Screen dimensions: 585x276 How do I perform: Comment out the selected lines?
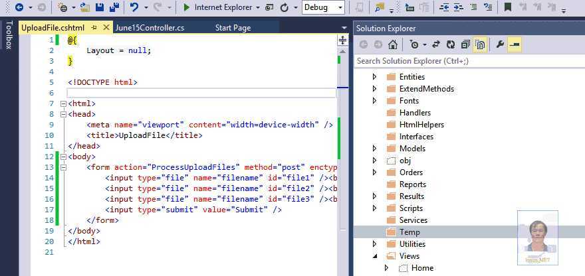tap(473, 7)
